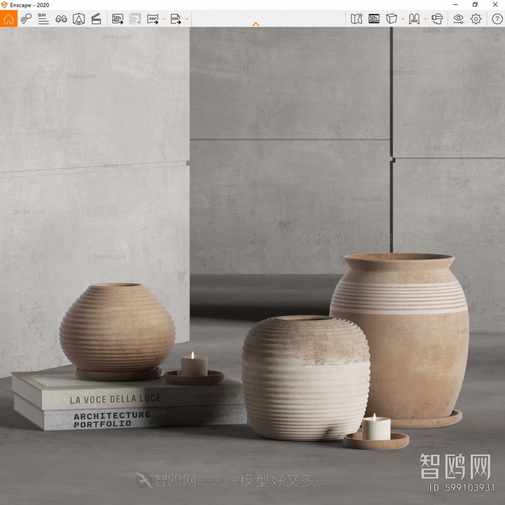Expand the EXE export dropdown arrow
505x505 pixels.
(x=187, y=19)
